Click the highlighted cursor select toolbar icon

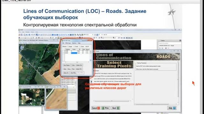tap(37, 35)
